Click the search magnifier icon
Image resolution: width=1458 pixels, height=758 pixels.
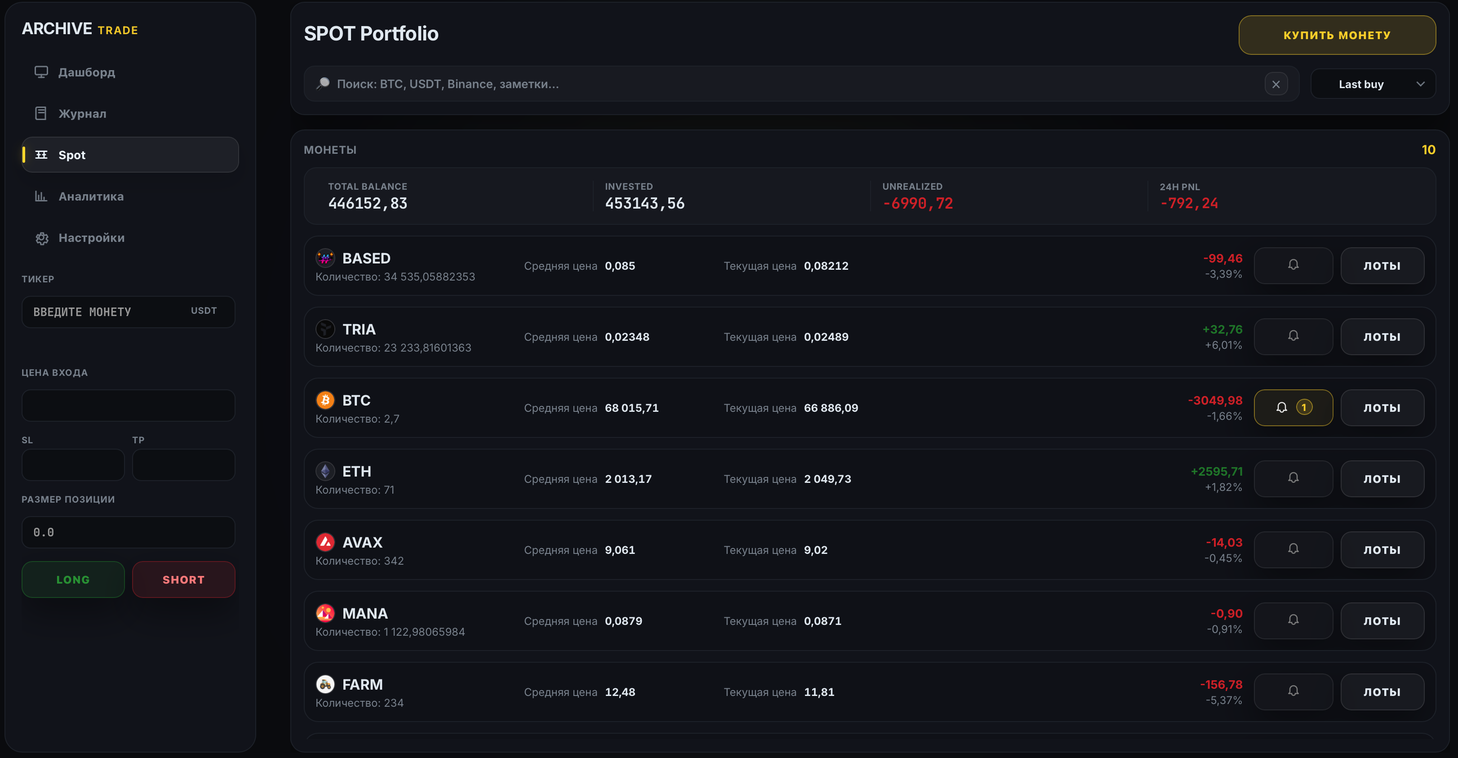tap(323, 84)
